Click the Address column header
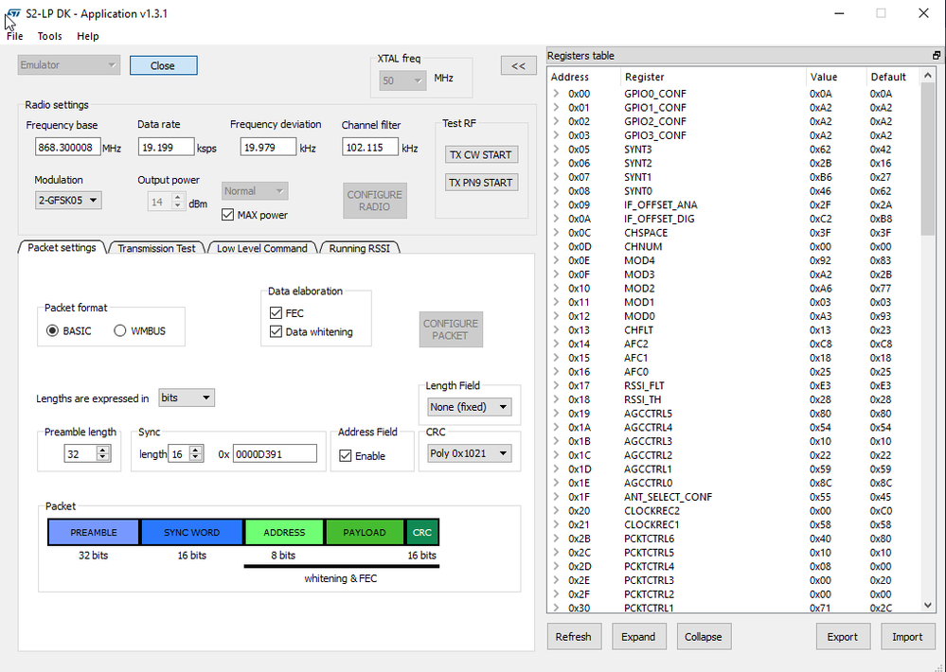 [569, 78]
